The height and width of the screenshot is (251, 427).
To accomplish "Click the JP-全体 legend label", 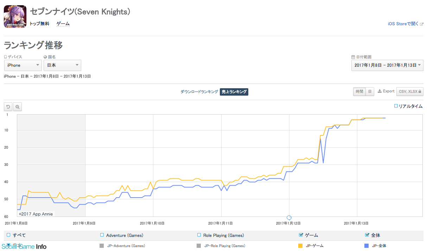I will (379, 246).
